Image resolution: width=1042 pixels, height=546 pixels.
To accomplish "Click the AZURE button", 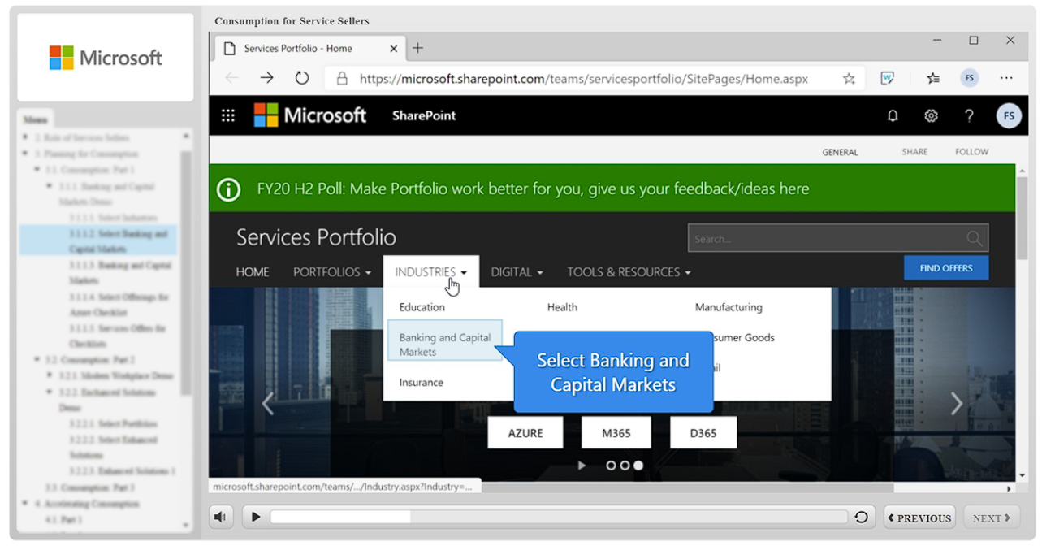I will (525, 433).
